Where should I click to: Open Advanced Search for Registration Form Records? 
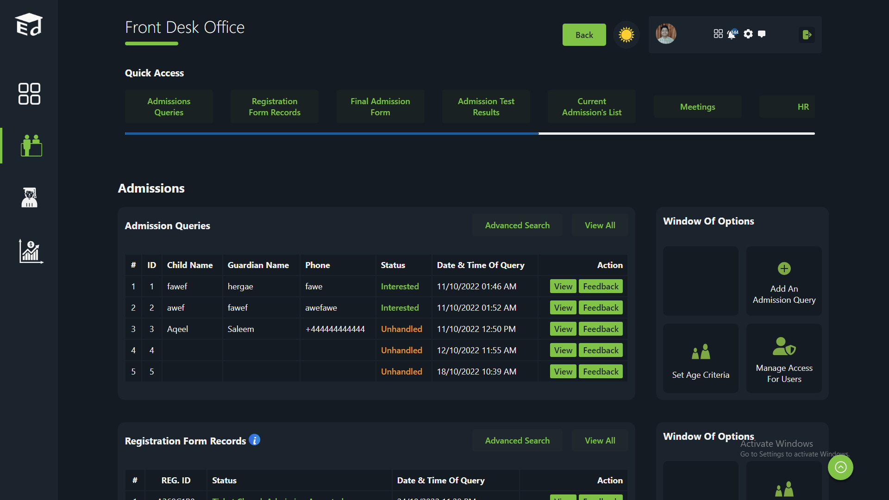pyautogui.click(x=517, y=441)
